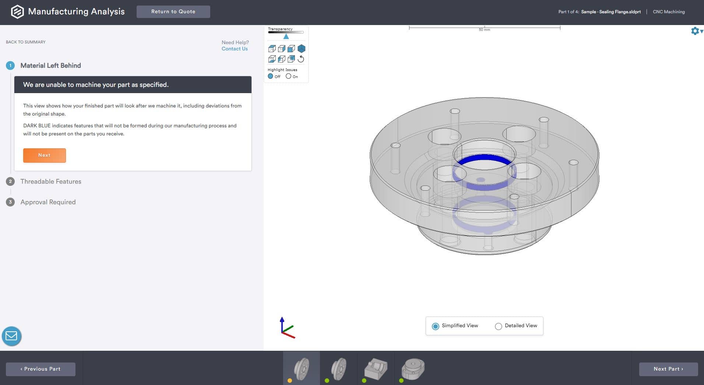This screenshot has height=385, width=704.
Task: Open the email chat bubble icon
Action: point(11,336)
